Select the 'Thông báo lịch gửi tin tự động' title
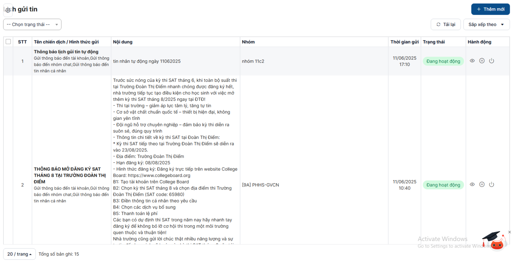 click(x=66, y=52)
